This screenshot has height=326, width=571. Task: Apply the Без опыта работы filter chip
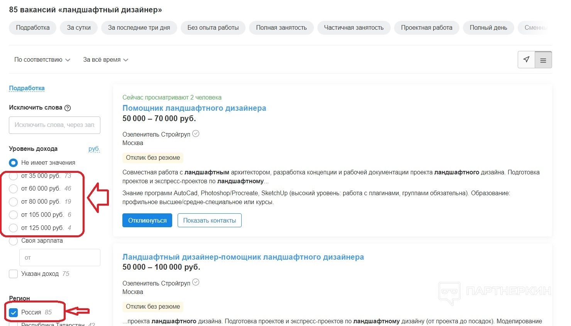213,28
